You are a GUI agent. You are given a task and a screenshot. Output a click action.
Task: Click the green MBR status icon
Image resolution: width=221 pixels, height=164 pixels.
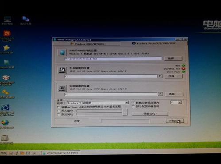pos(183,66)
